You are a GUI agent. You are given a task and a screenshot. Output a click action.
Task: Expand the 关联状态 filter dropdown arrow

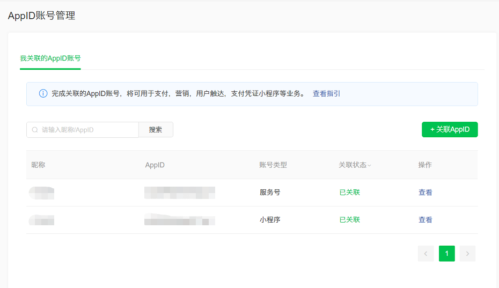(x=369, y=165)
